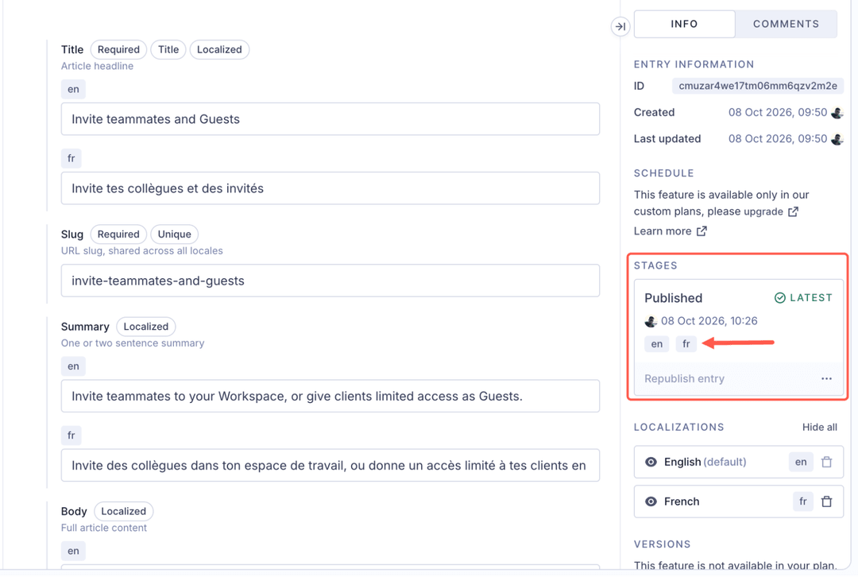The image size is (858, 577).
Task: Click the en label under Body
Action: 73,552
